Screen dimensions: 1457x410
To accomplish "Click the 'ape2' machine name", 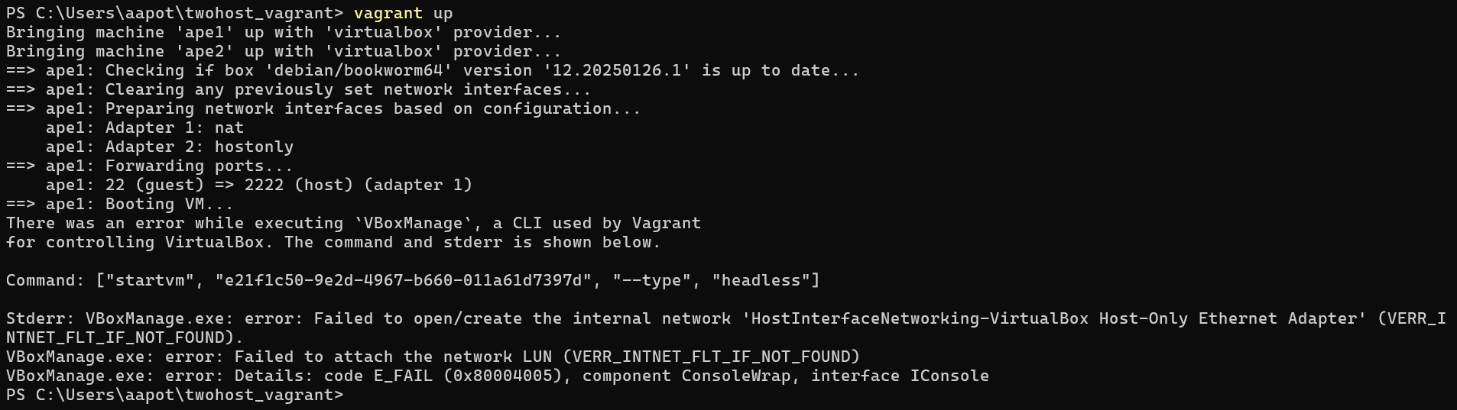I will [205, 51].
